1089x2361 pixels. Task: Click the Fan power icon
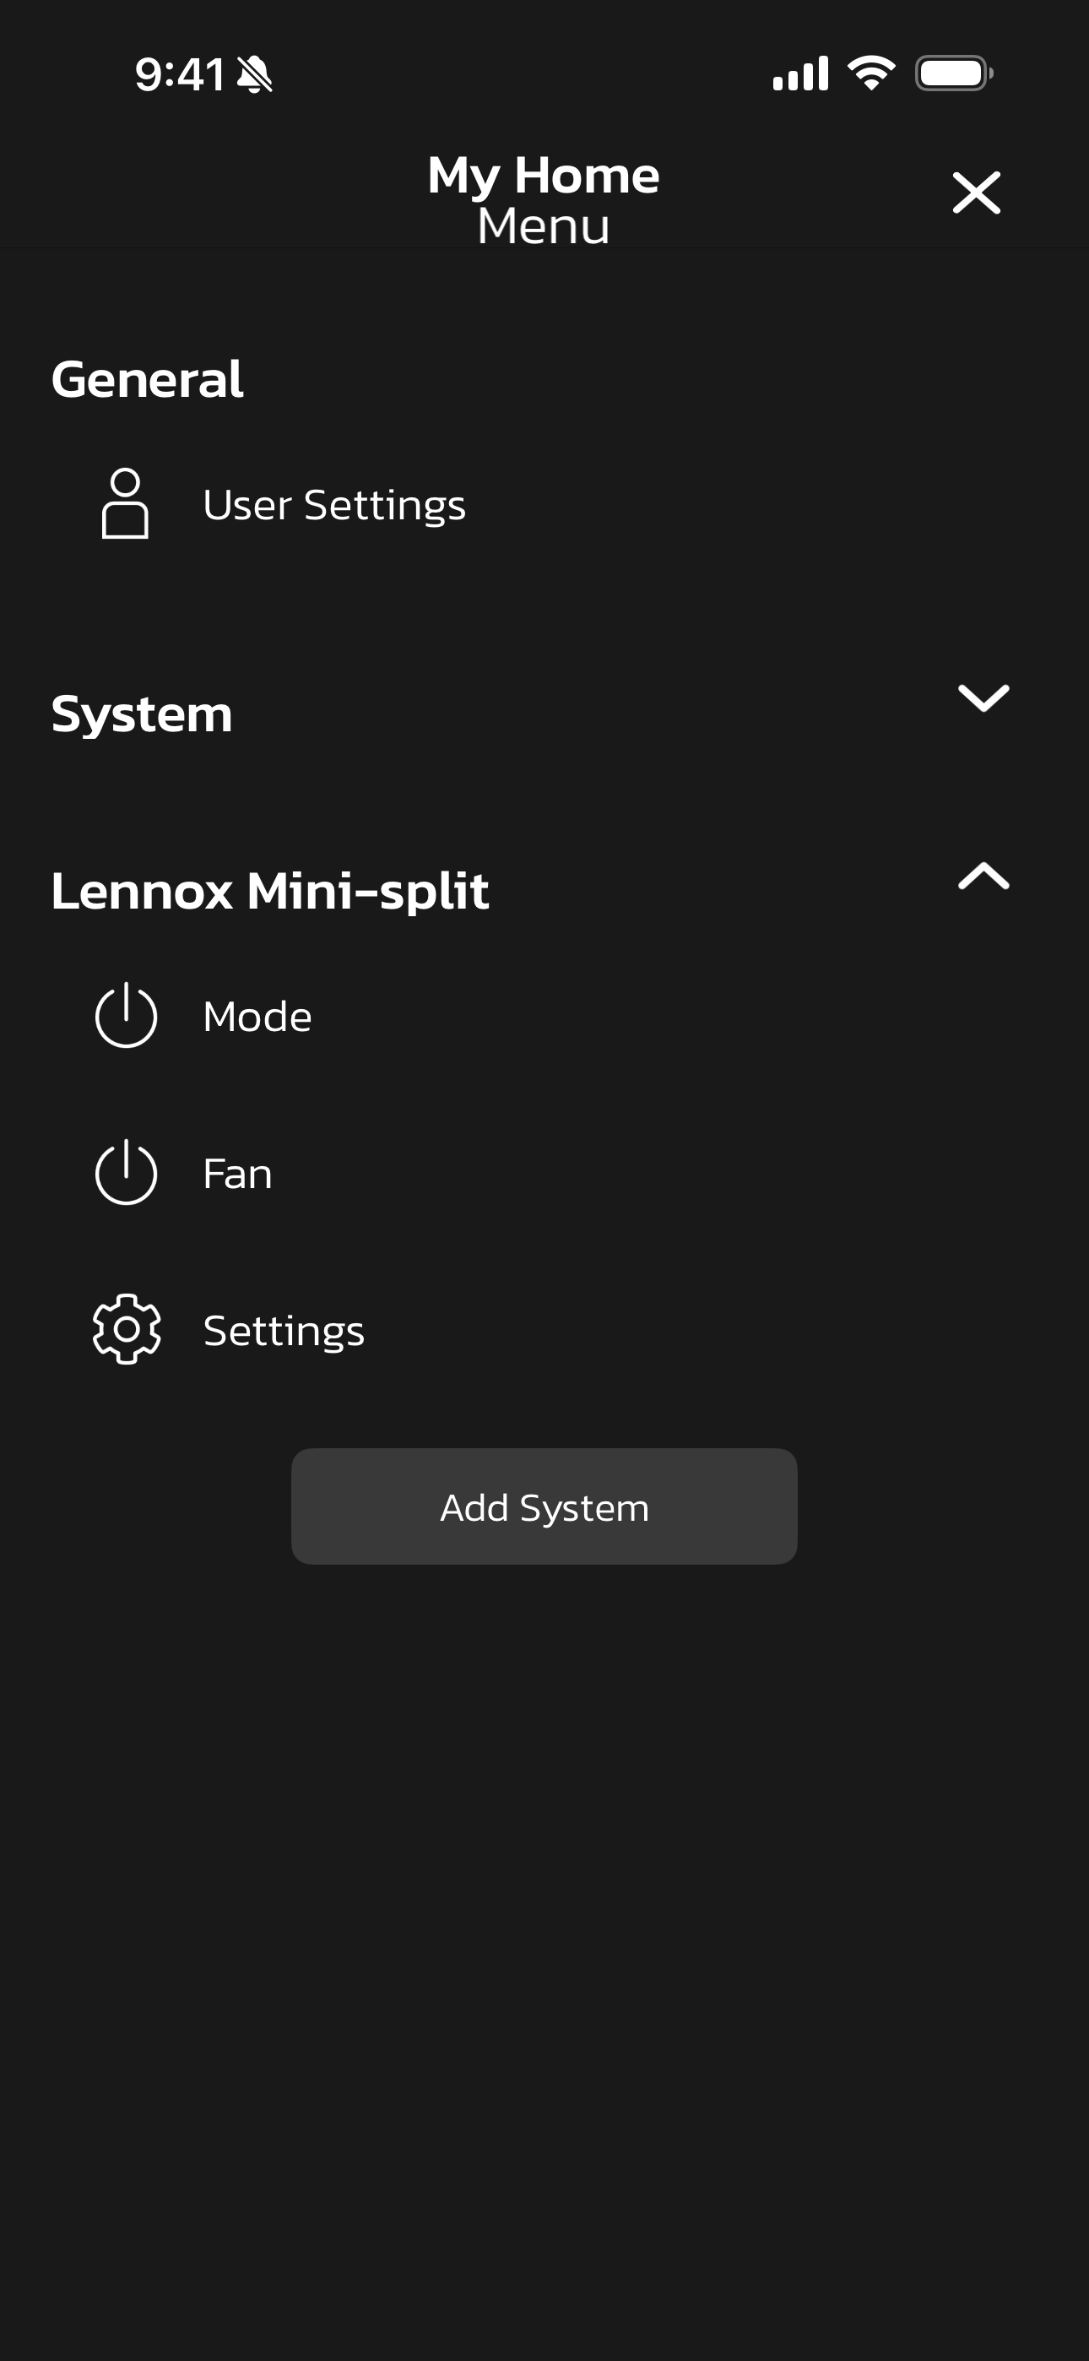tap(127, 1172)
